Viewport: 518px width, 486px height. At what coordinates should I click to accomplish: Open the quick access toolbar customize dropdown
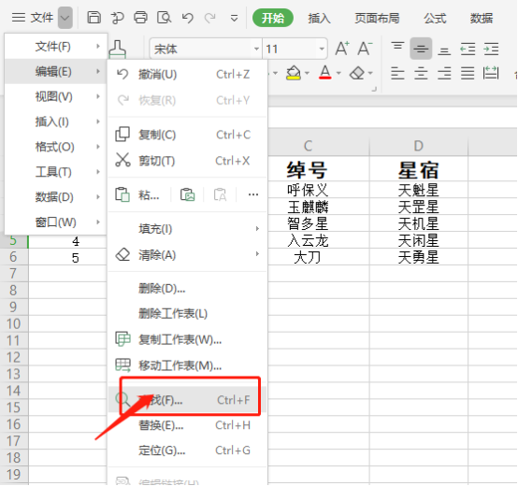[x=234, y=18]
